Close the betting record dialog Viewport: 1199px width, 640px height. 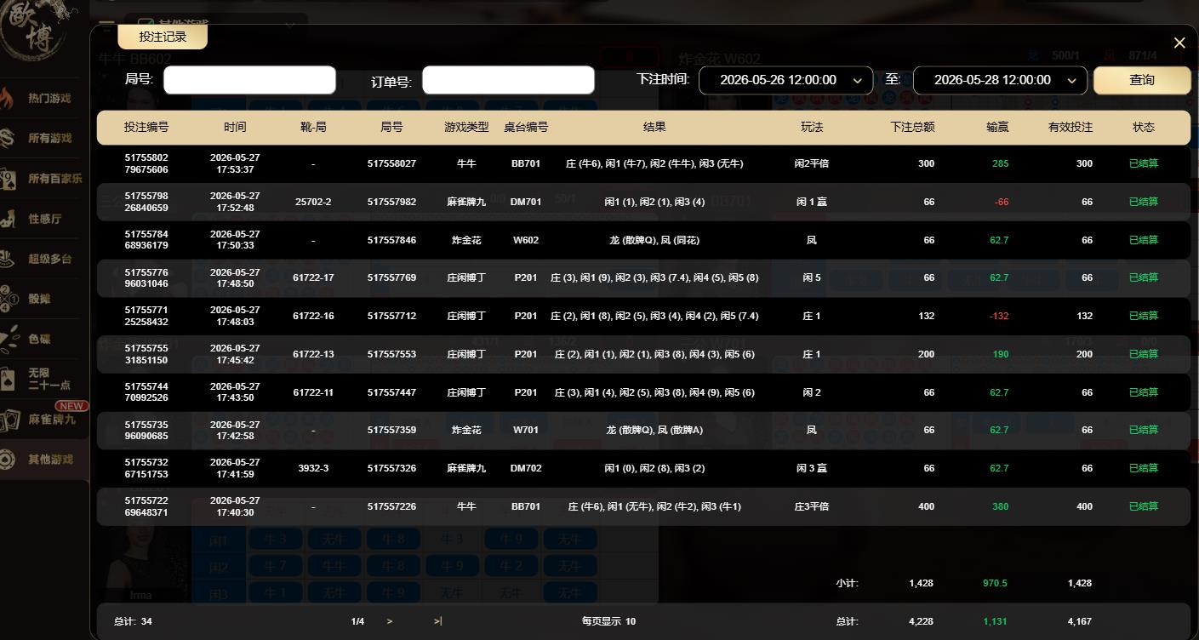pos(1179,43)
